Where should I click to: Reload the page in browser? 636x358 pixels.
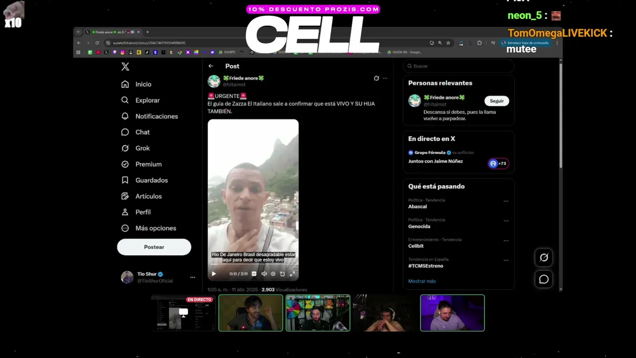click(97, 43)
